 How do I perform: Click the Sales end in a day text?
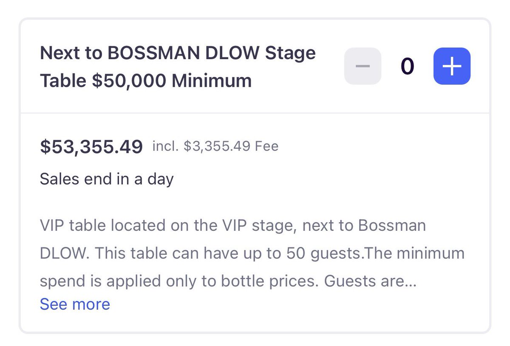(x=107, y=179)
